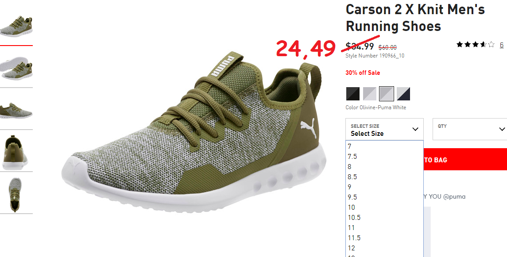Choose the gray and navy swatch
Screen dimensions: 507x257
tap(403, 94)
